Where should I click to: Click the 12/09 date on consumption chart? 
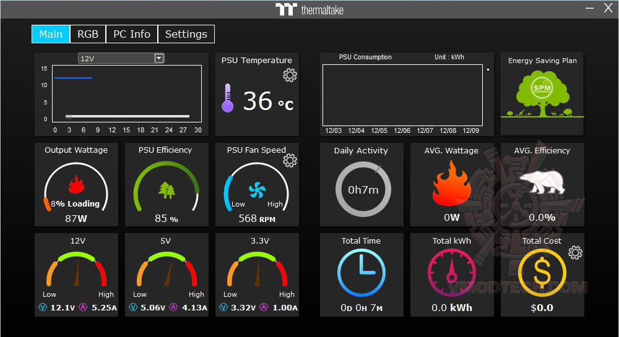tap(470, 130)
